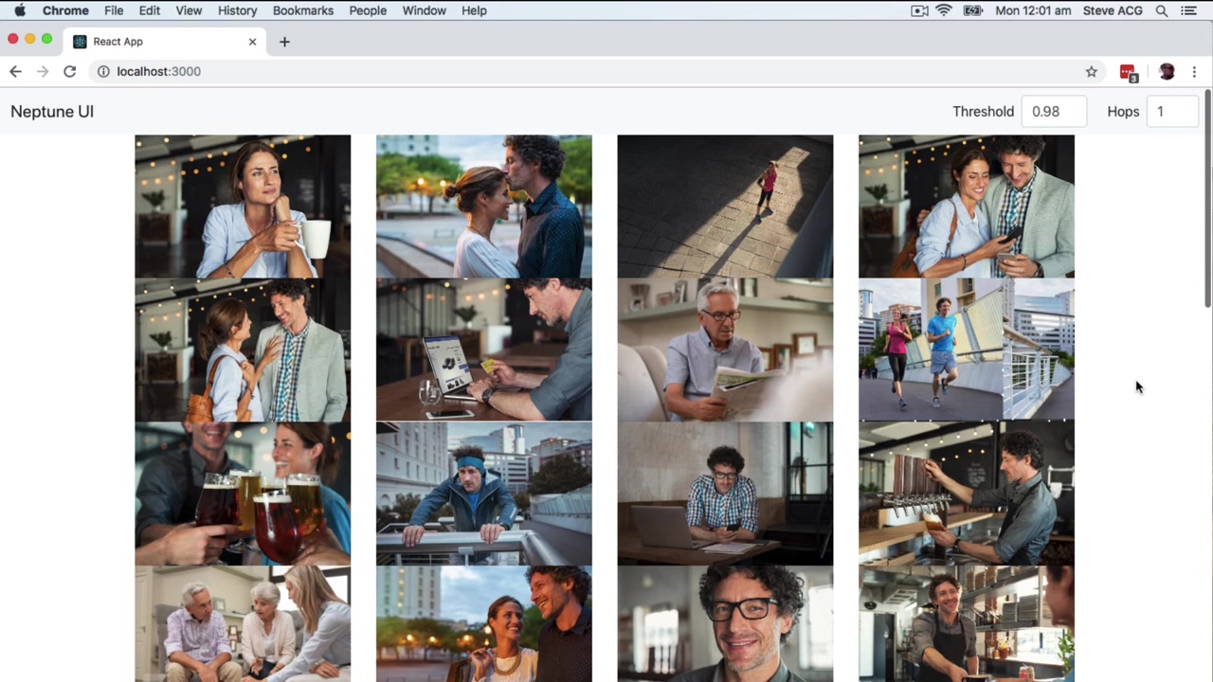Image resolution: width=1213 pixels, height=682 pixels.
Task: Click the back navigation arrow
Action: 15,71
